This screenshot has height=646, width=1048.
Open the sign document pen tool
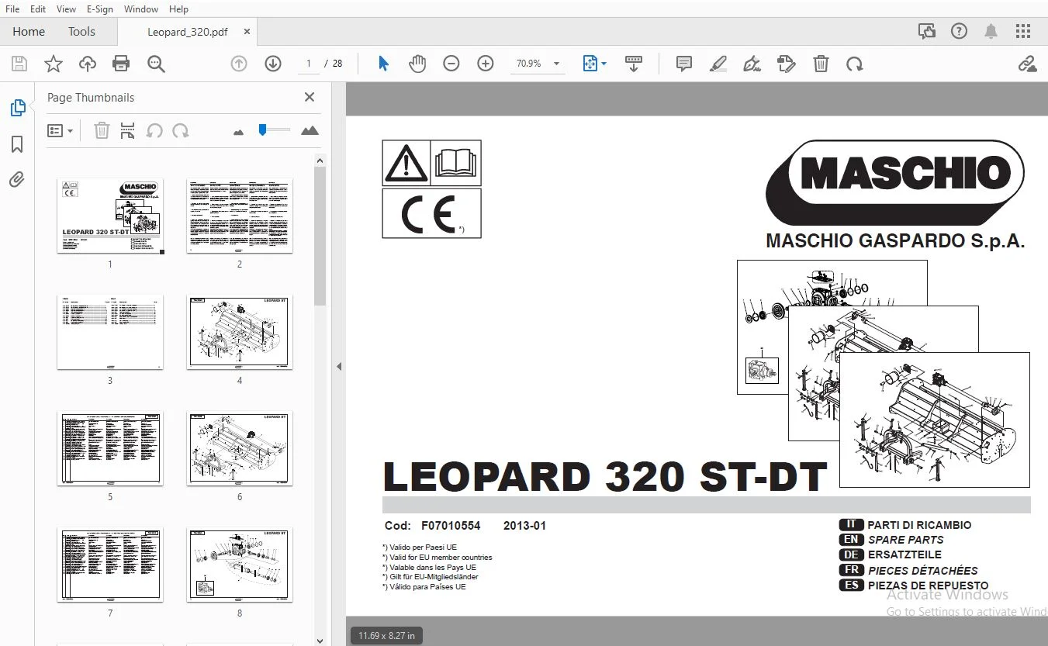pyautogui.click(x=752, y=64)
